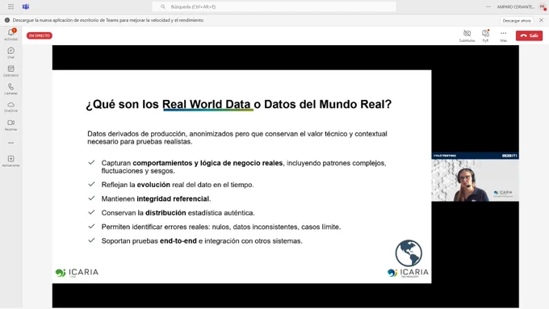This screenshot has height=309, width=549.
Task: Click the EN DIRECTO live badge
Action: coord(40,35)
